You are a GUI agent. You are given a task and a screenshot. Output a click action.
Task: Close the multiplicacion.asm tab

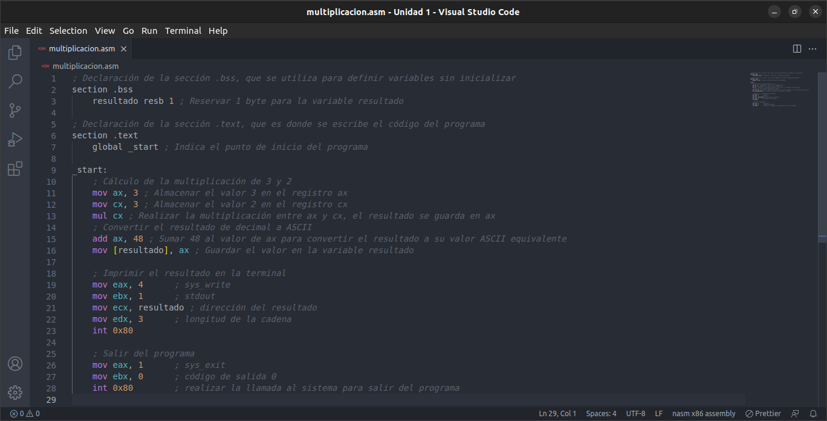(x=123, y=49)
